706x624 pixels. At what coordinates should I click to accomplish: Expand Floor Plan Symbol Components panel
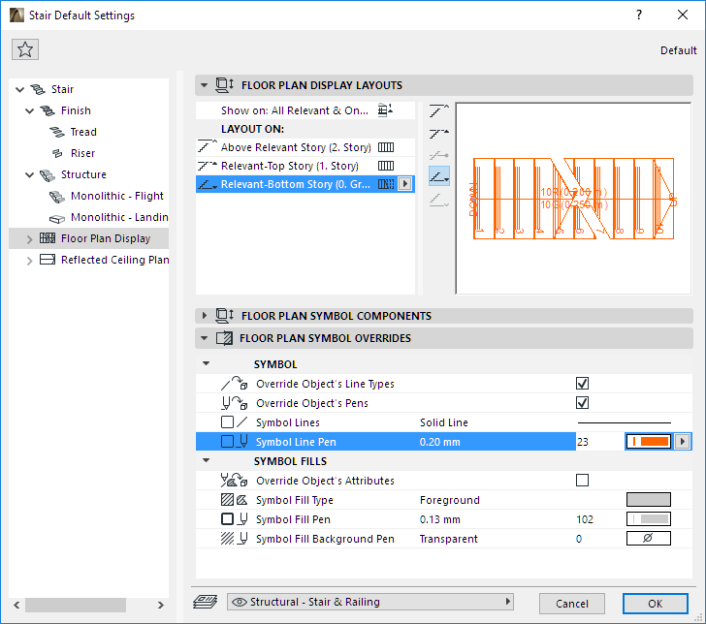[205, 316]
